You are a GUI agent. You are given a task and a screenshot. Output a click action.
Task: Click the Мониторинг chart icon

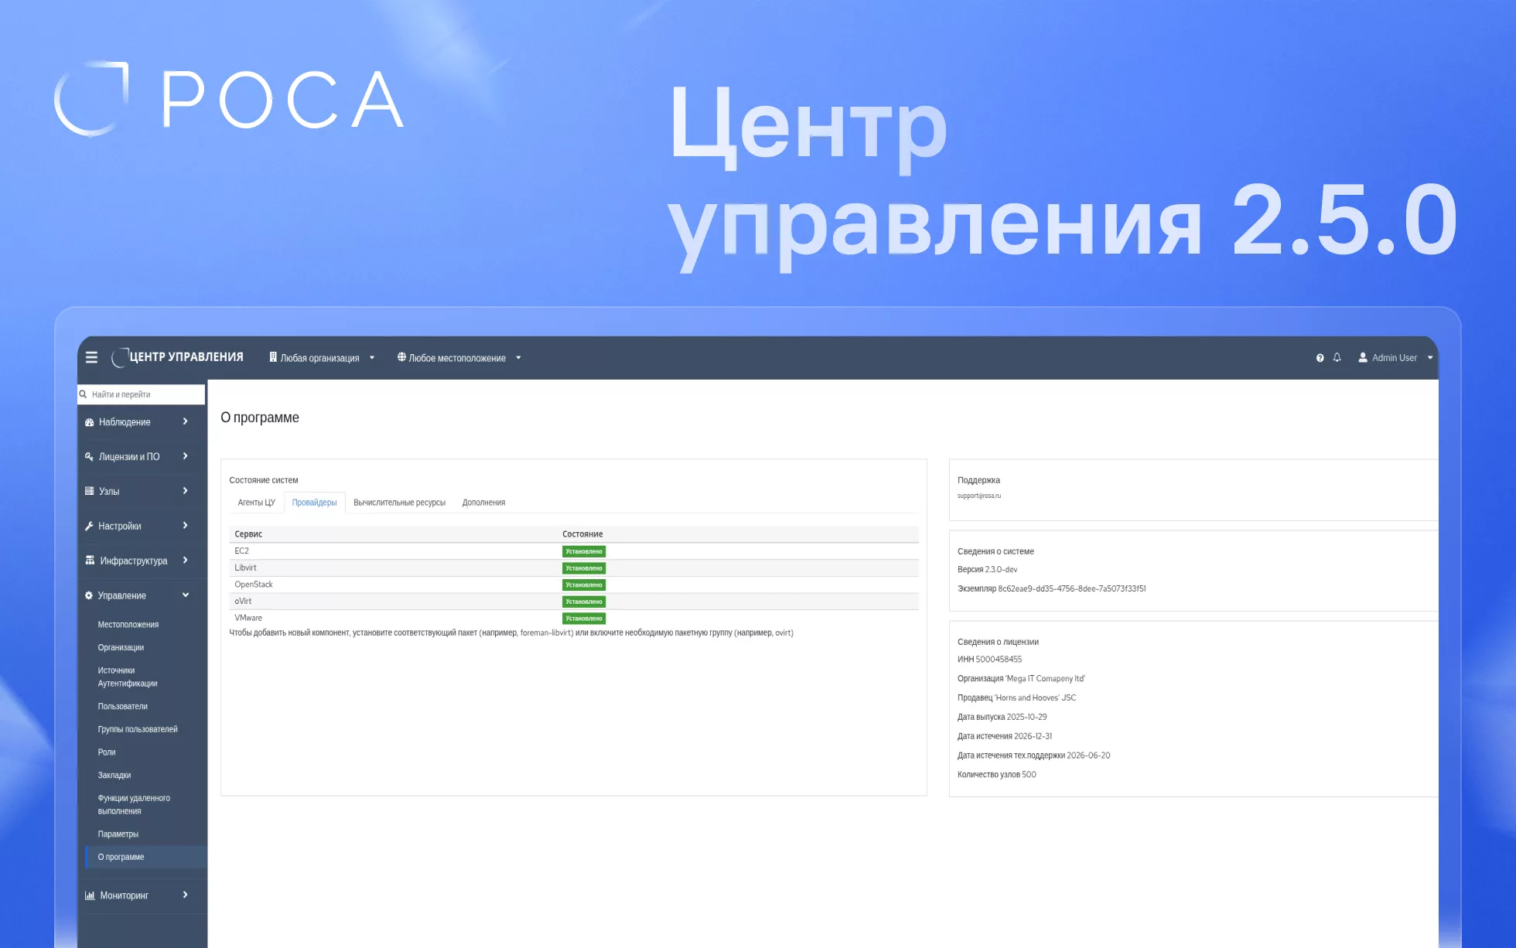coord(88,895)
